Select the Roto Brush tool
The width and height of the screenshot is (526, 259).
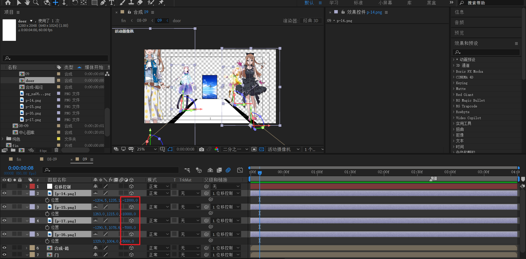(x=151, y=3)
